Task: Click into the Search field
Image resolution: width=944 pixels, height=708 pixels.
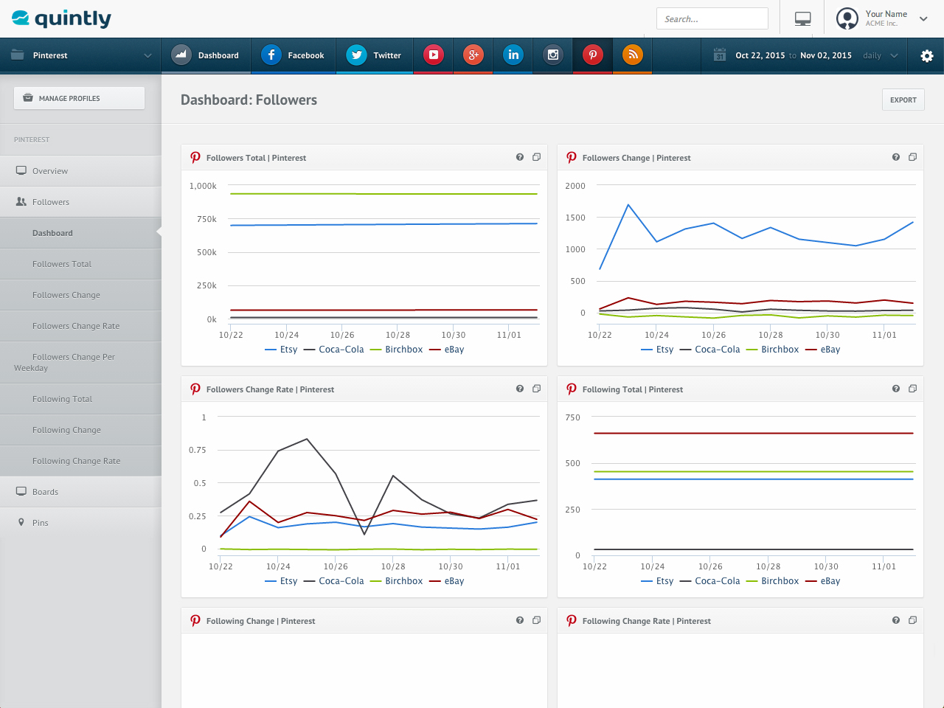Action: (712, 18)
